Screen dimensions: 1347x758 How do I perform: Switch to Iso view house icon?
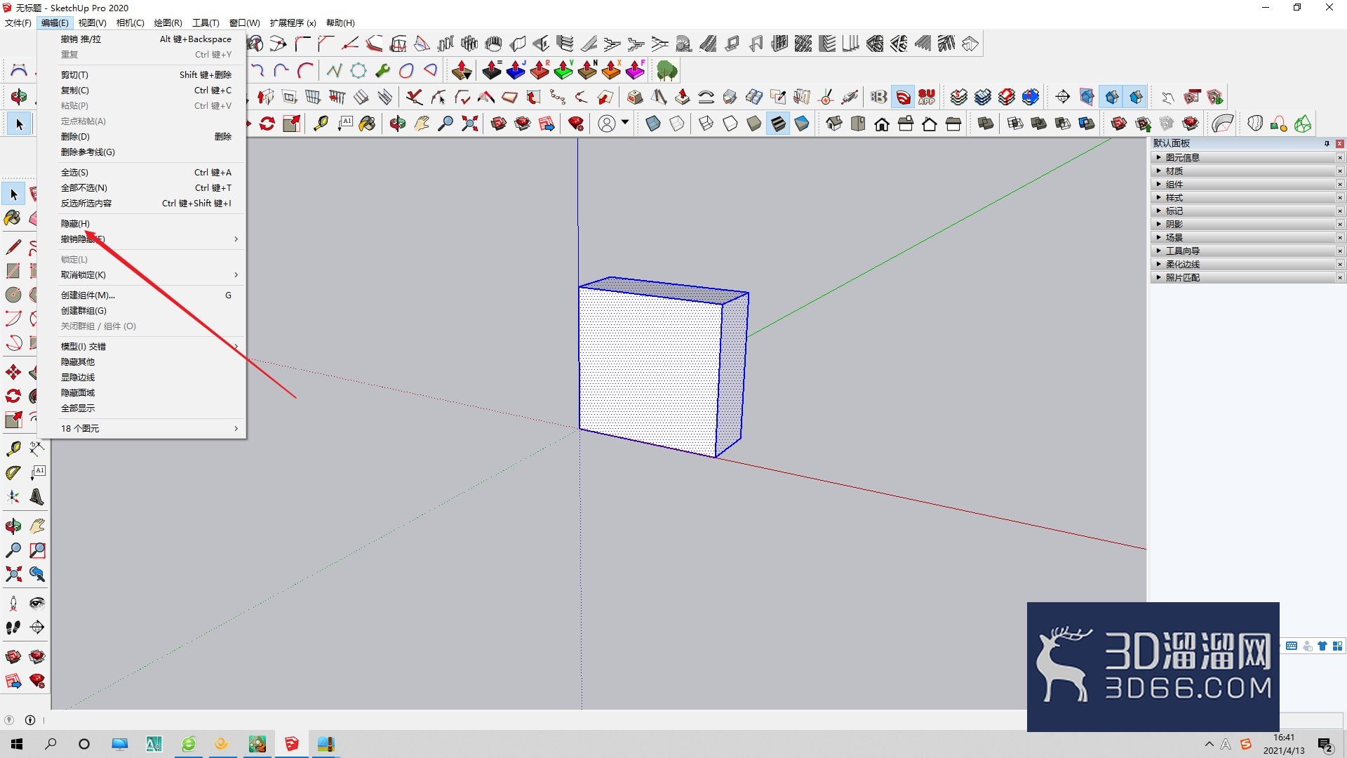point(834,124)
